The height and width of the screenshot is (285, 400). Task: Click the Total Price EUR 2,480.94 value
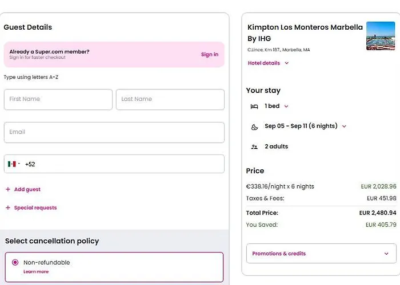coord(378,213)
